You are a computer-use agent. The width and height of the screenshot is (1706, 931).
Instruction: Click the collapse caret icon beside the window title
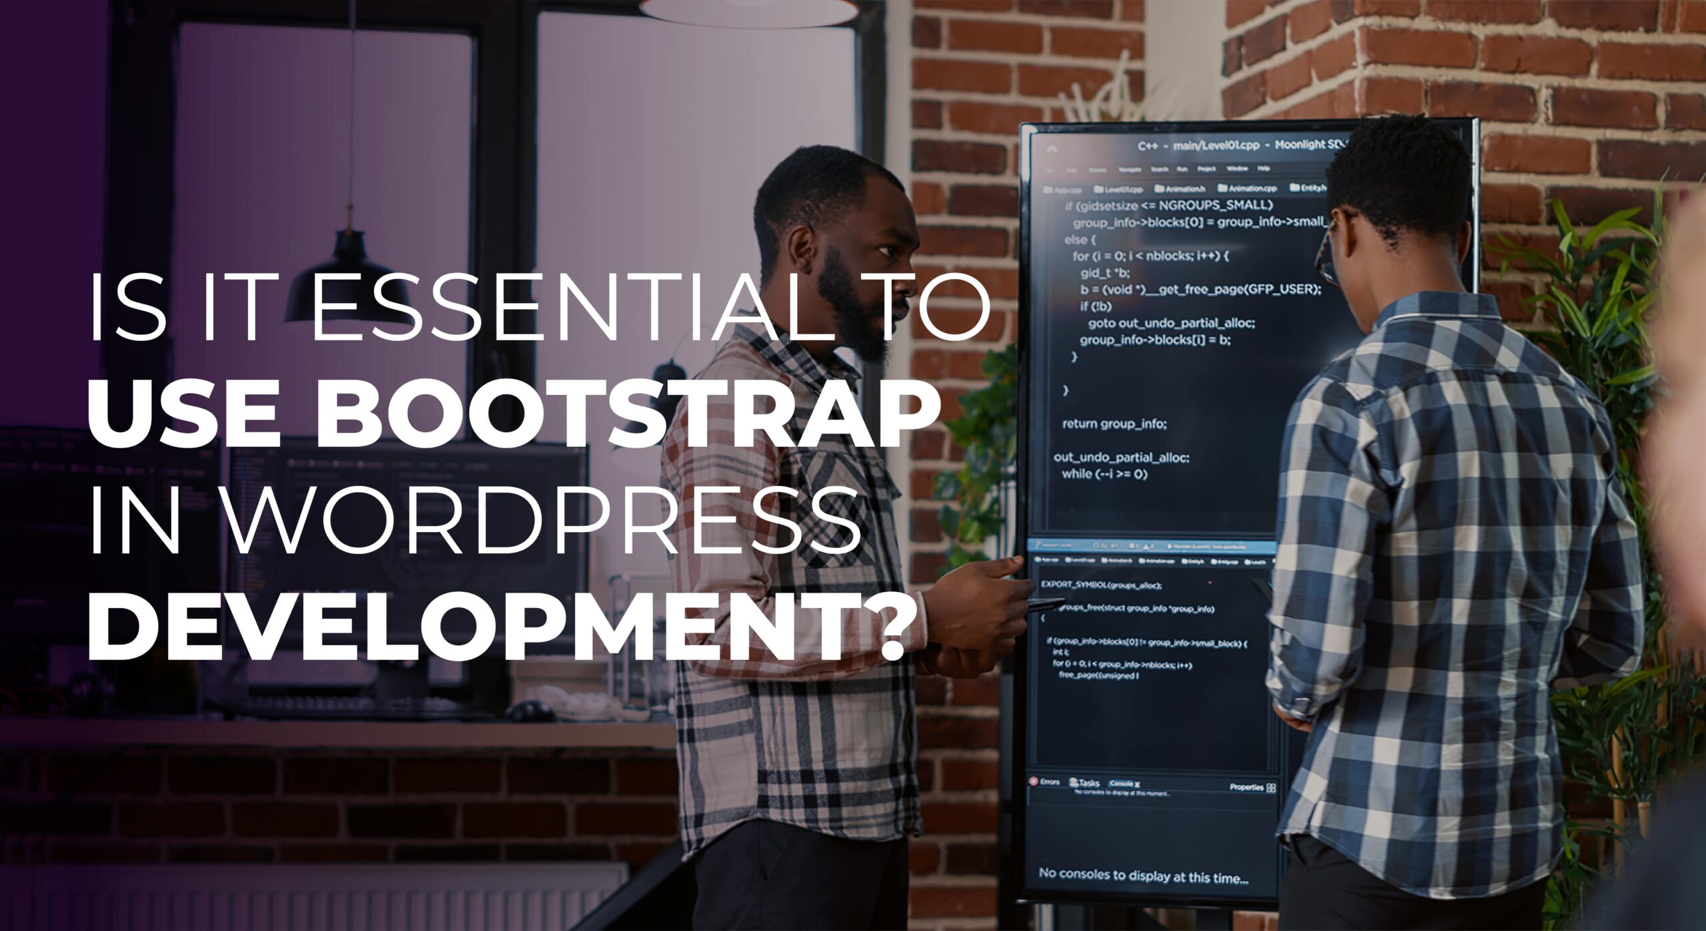(1052, 149)
